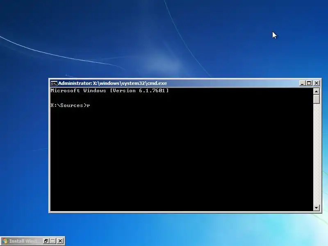
Task: Minimize the Administrator cmd.exe window
Action: [302, 83]
